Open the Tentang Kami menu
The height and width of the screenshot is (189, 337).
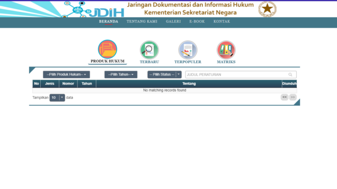click(142, 21)
